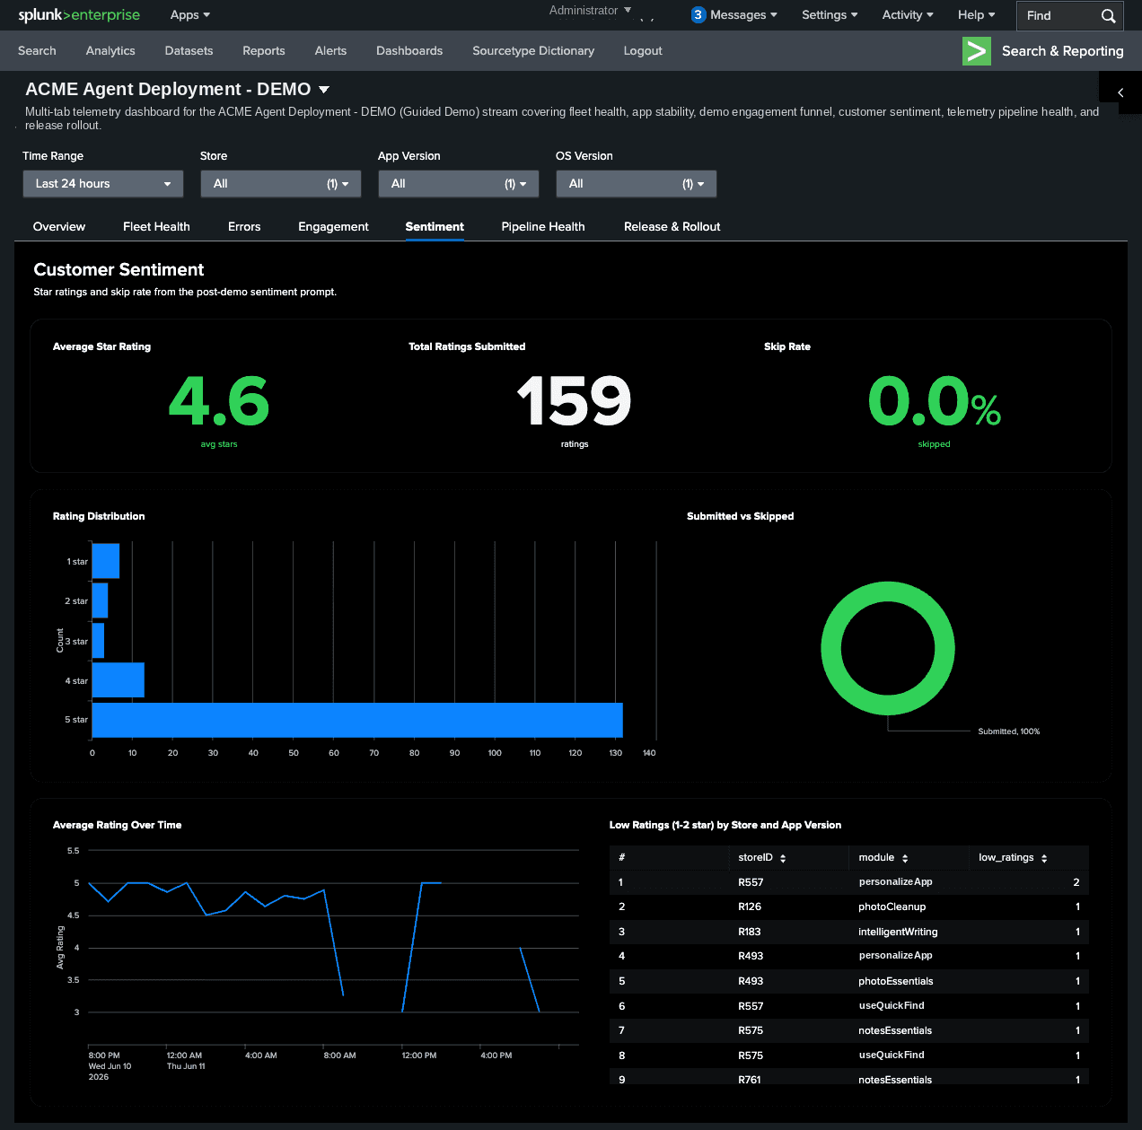The image size is (1142, 1130).
Task: Open the Analytics nav item
Action: [110, 51]
